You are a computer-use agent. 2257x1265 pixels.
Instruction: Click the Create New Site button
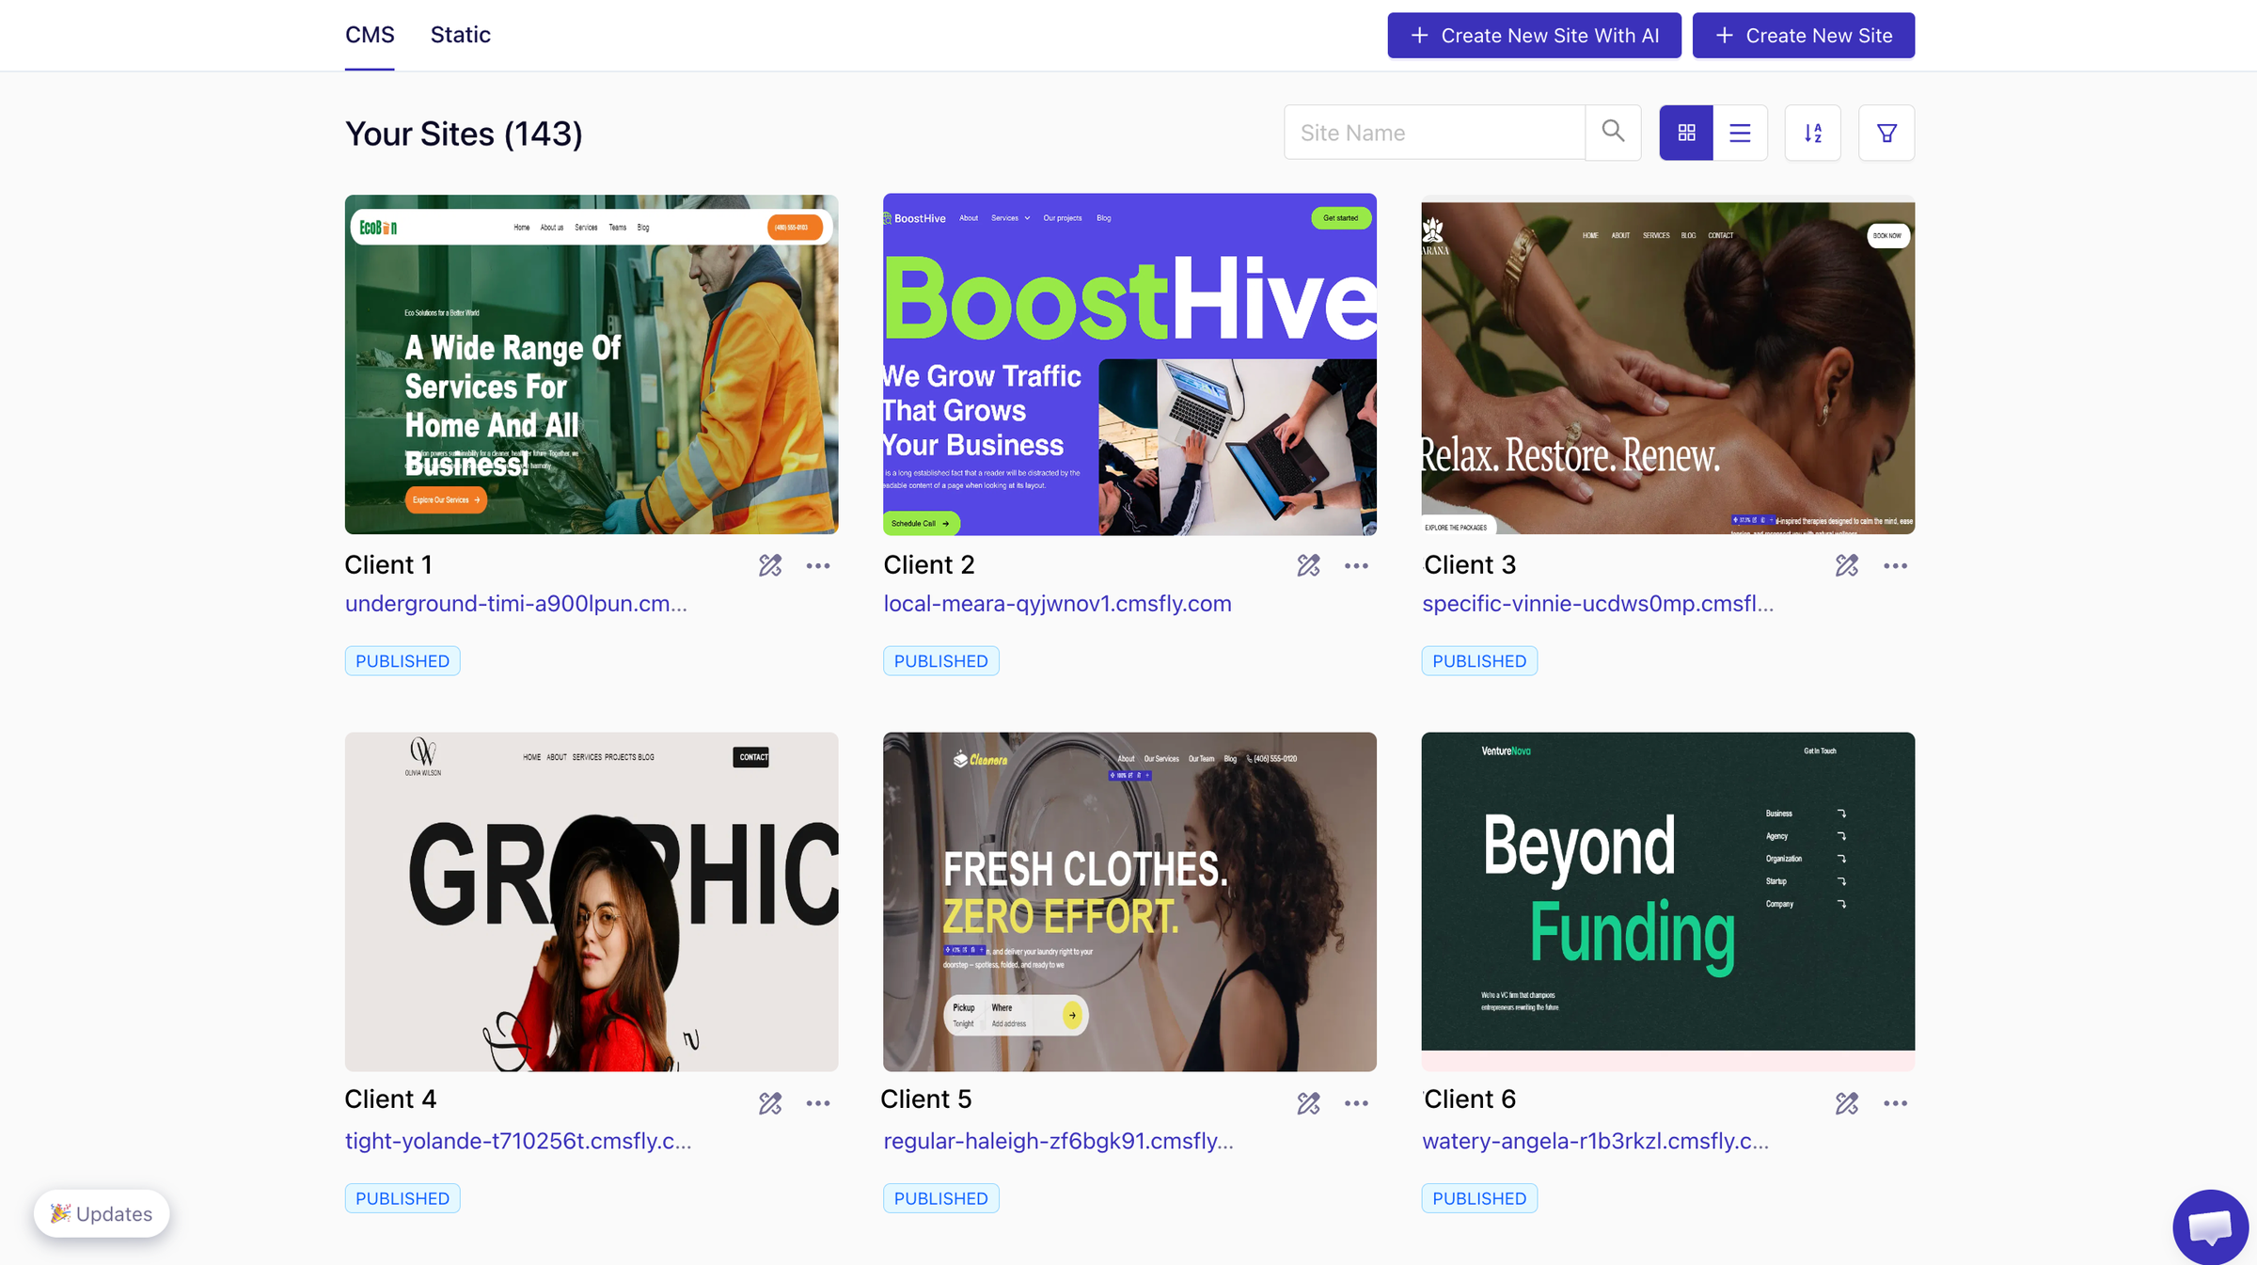point(1803,36)
